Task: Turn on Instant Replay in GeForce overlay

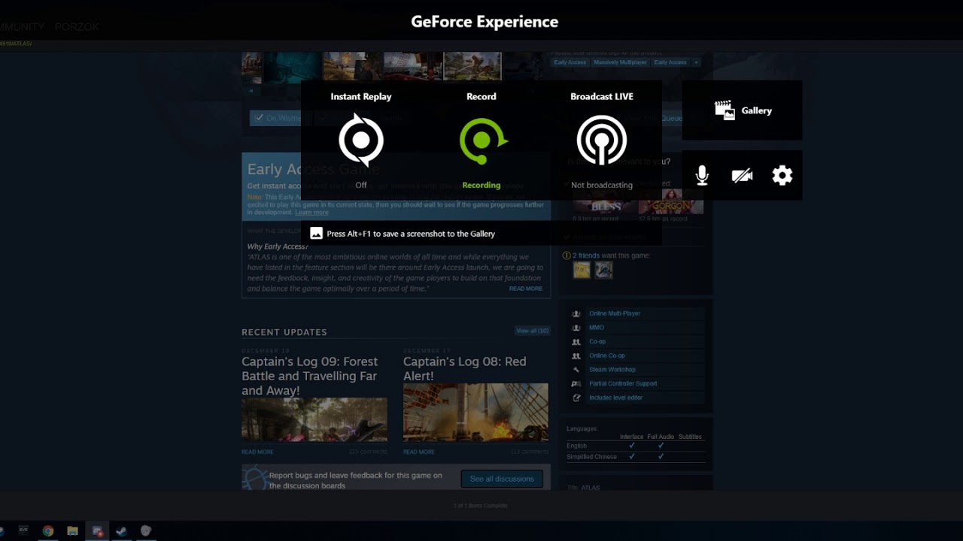Action: [x=361, y=140]
